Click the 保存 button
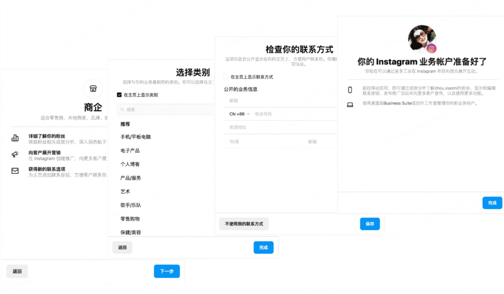The width and height of the screenshot is (504, 294). pos(370,224)
